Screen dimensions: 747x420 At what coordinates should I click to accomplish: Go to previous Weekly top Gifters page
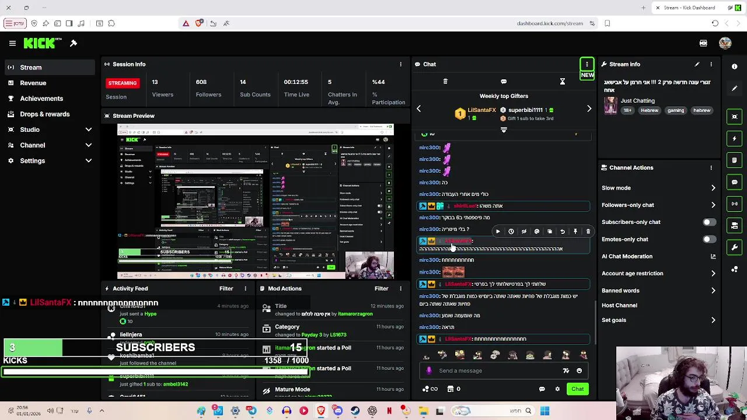(x=418, y=108)
